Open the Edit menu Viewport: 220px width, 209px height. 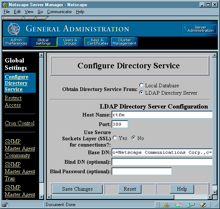(x=17, y=12)
